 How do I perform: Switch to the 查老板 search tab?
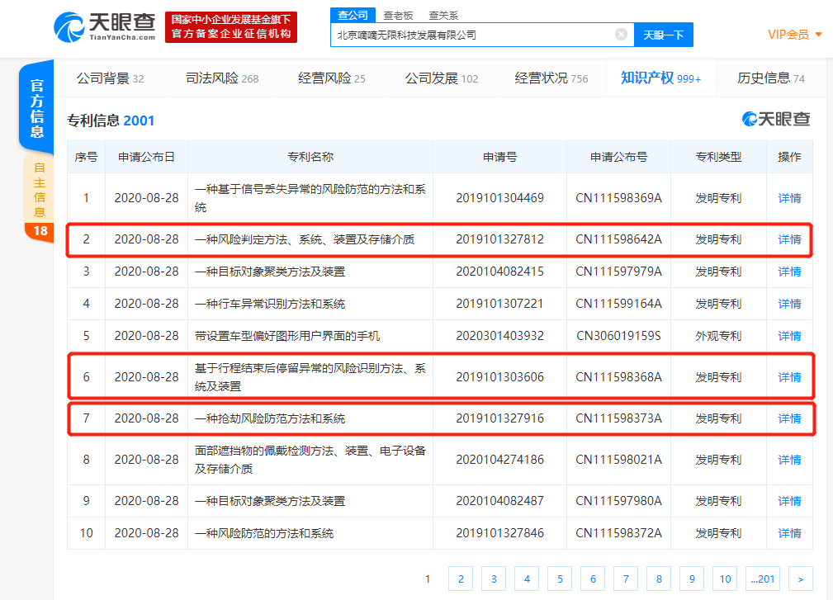398,15
